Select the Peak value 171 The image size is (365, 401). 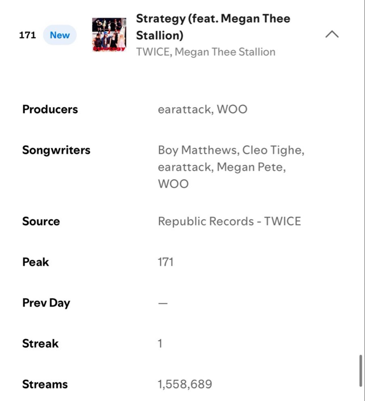[166, 262]
